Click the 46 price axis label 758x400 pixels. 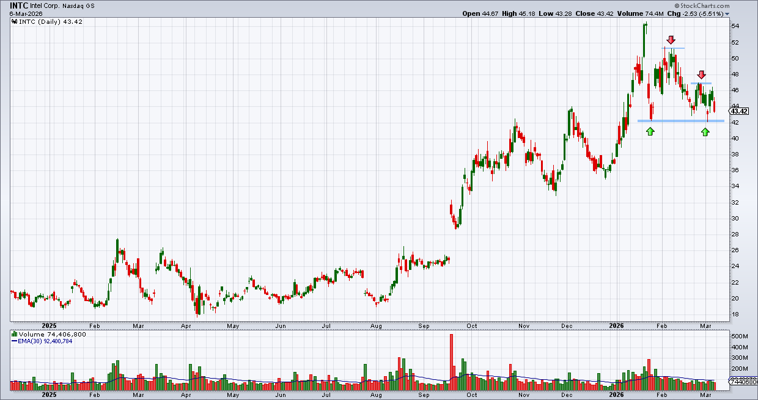(x=736, y=90)
